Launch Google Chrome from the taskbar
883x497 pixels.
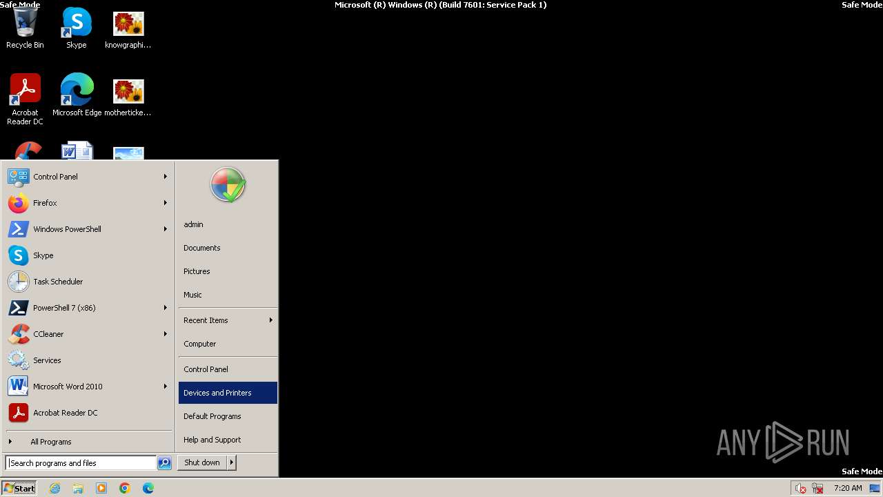click(125, 488)
